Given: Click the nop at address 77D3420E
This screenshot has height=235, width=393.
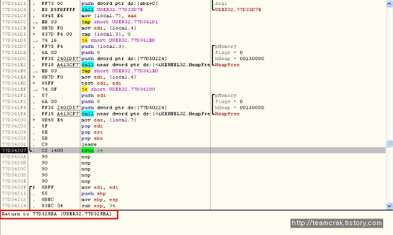Looking at the screenshot, I should [x=86, y=182].
